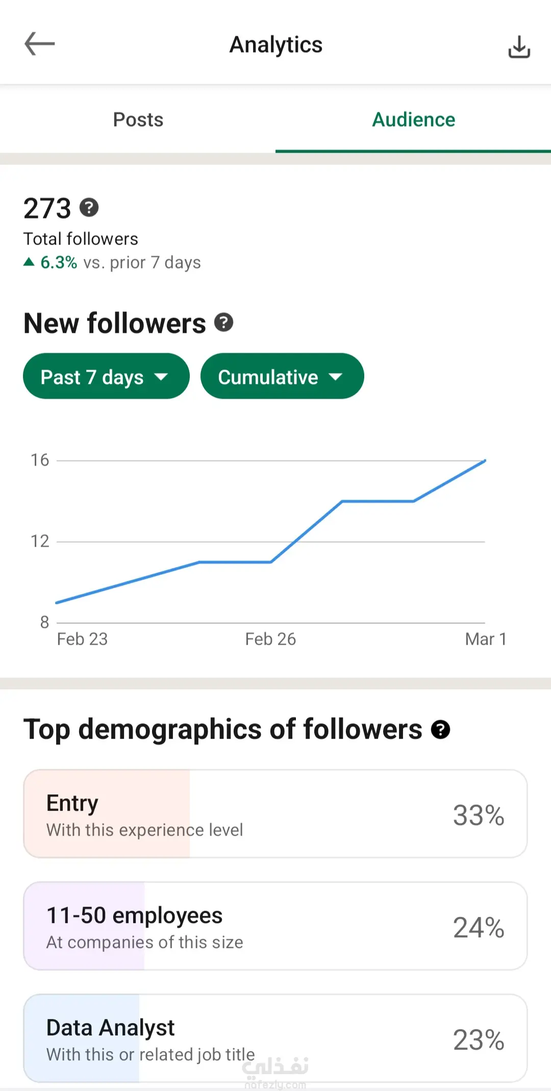
Task: Open the Past 7 days dropdown
Action: (x=106, y=377)
